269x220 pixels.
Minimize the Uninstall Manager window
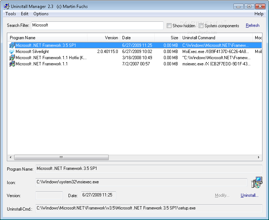(x=238, y=7)
